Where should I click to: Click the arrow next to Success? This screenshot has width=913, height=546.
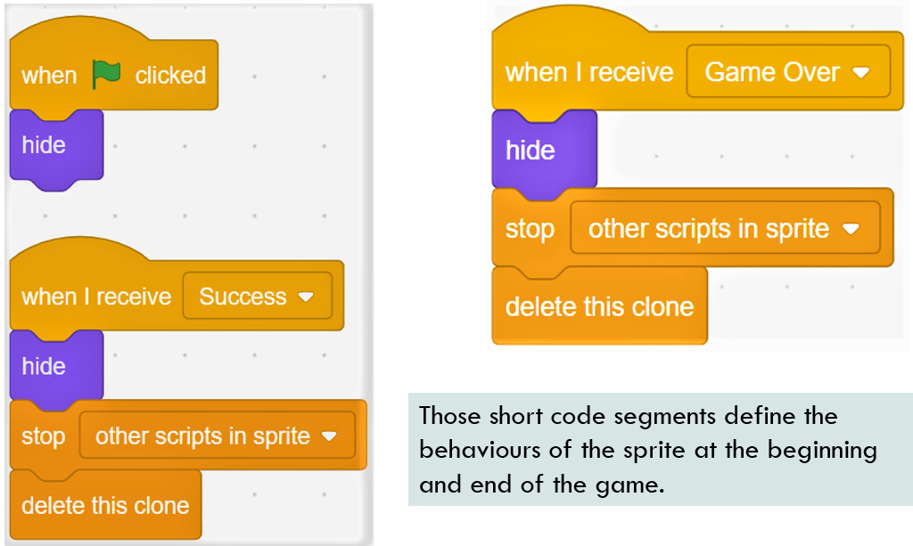coord(306,297)
